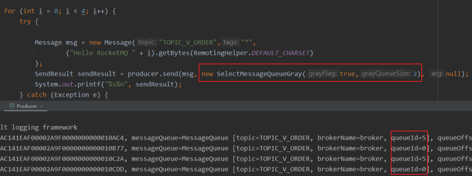Click "Message msg" variable declaration
The height and width of the screenshot is (176, 472).
[x=56, y=42]
